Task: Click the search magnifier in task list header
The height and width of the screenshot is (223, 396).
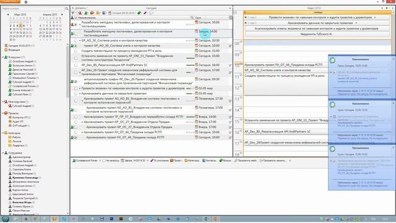Action: 192,18
